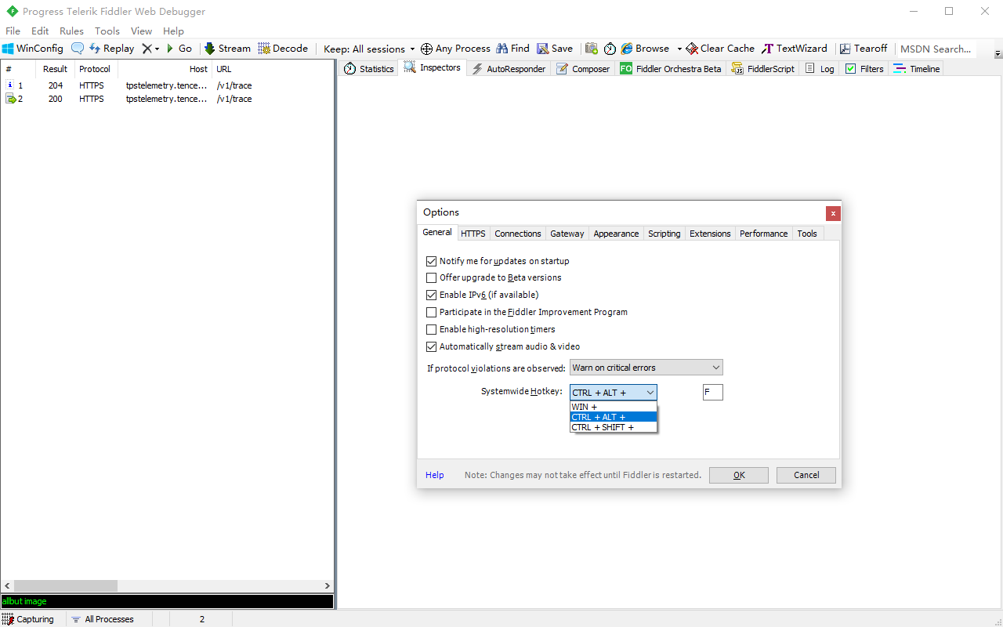Open Appearance options tab
Screen dimensions: 1003x627
coord(616,234)
